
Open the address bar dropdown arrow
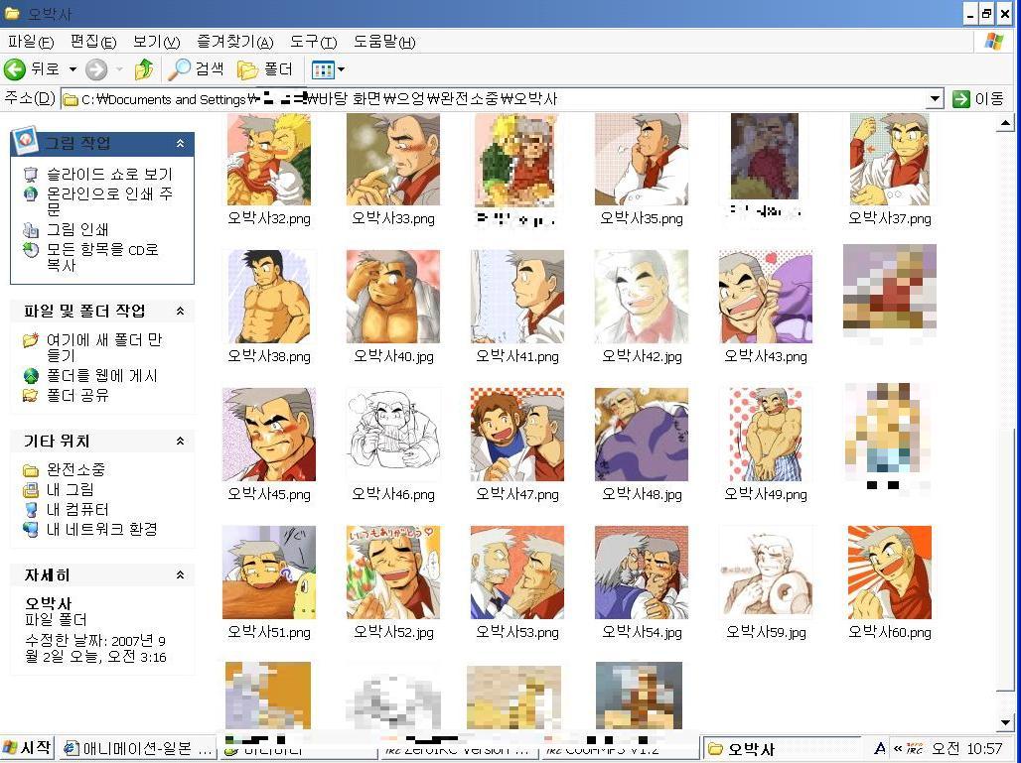pyautogui.click(x=935, y=99)
